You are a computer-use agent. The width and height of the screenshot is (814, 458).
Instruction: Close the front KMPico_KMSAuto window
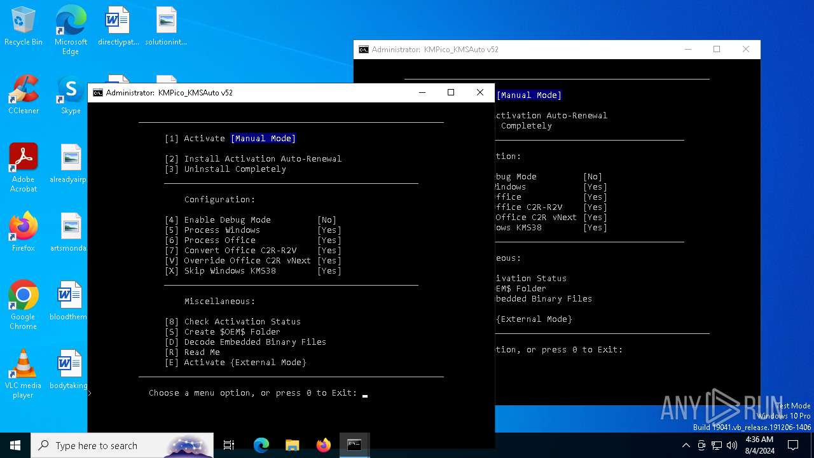480,93
